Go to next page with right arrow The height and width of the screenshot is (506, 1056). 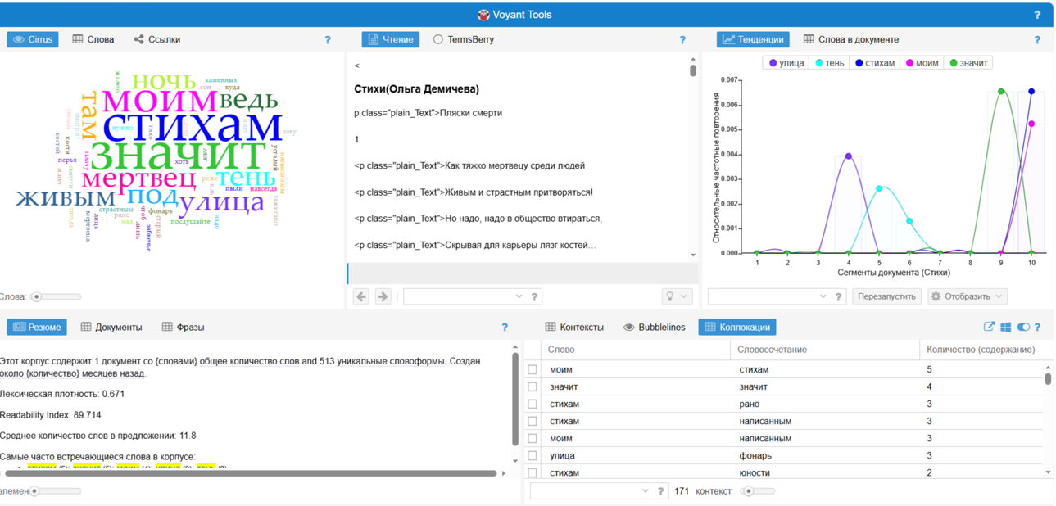(383, 296)
